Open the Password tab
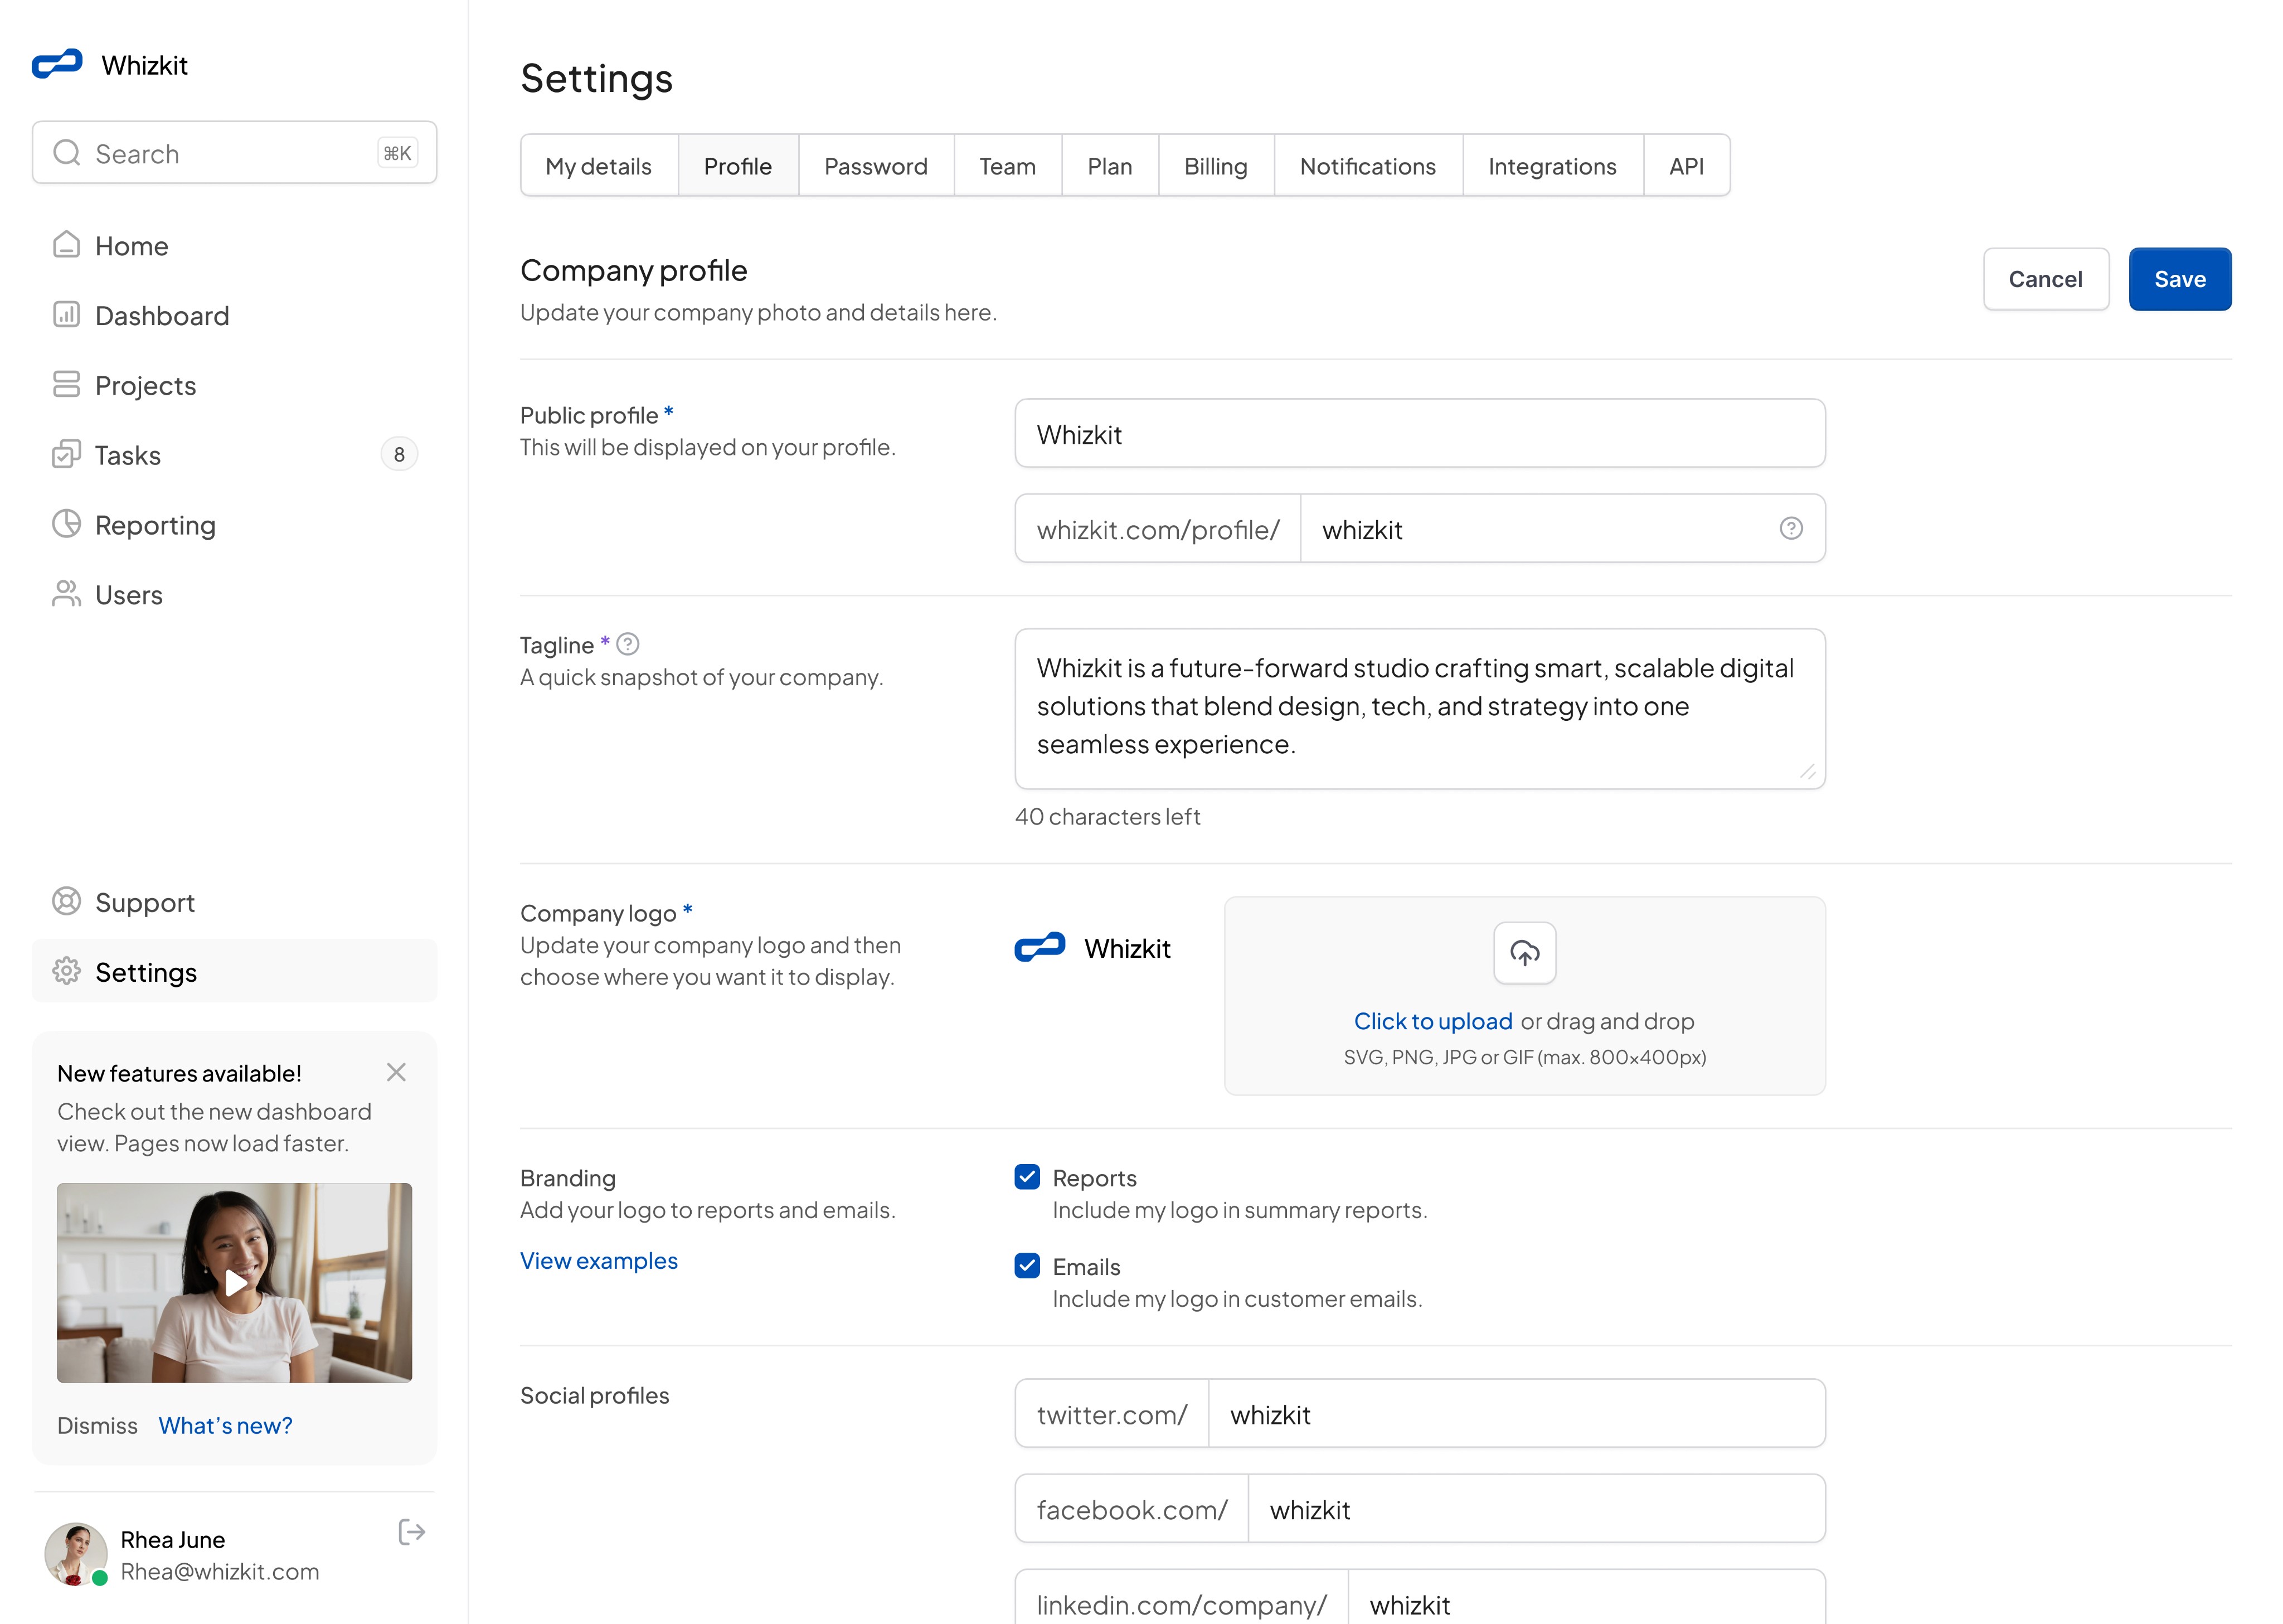2283x1624 pixels. point(875,166)
